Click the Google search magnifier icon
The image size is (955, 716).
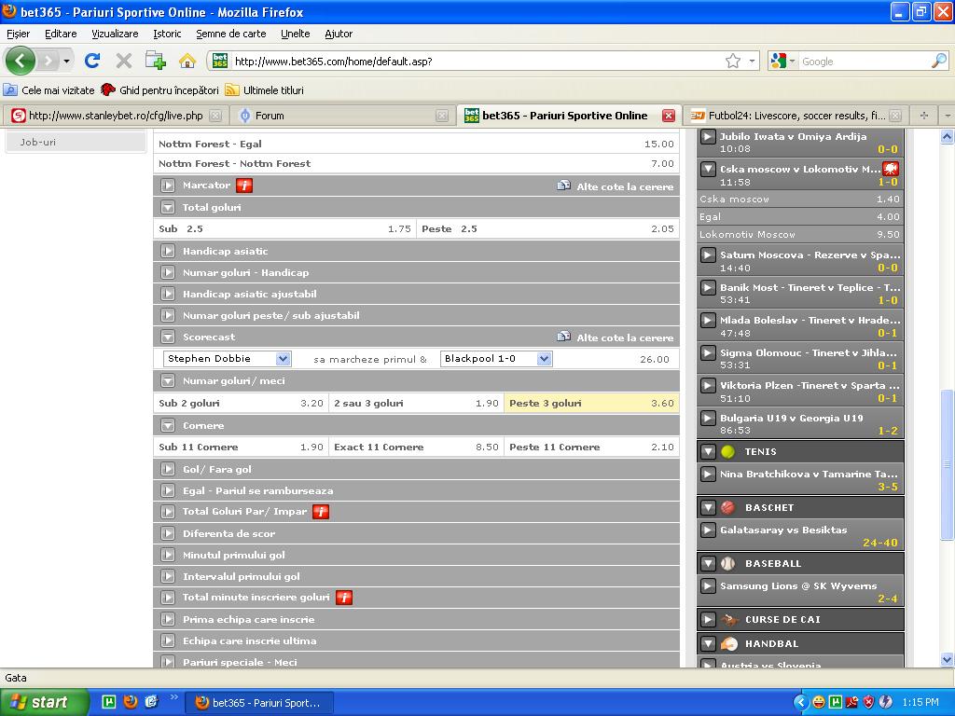point(939,61)
